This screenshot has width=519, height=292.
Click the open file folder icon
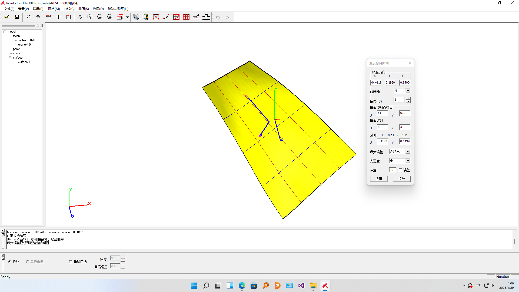(x=7, y=17)
